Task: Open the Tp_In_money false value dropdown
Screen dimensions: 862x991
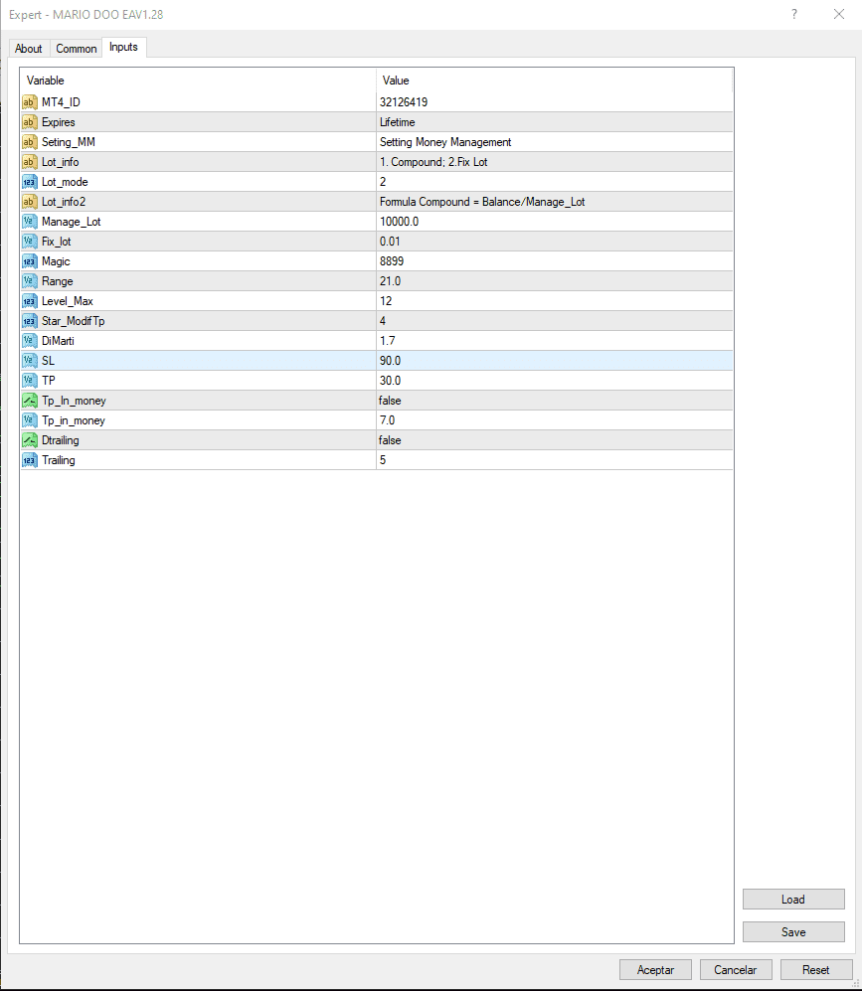Action: (555, 400)
